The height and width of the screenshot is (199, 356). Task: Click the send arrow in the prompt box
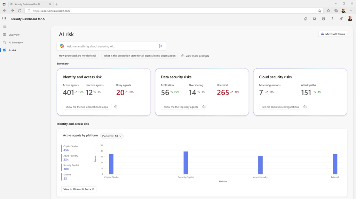(160, 46)
